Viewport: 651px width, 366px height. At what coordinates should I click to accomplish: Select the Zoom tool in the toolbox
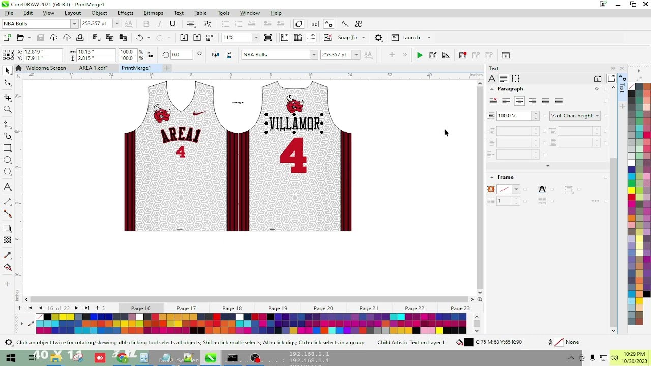click(7, 109)
